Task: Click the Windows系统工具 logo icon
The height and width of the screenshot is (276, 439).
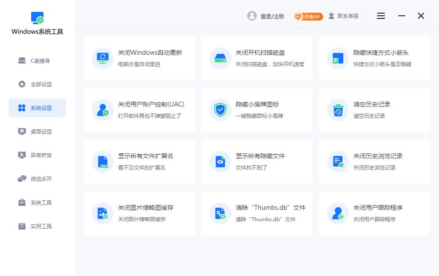Action: point(37,18)
